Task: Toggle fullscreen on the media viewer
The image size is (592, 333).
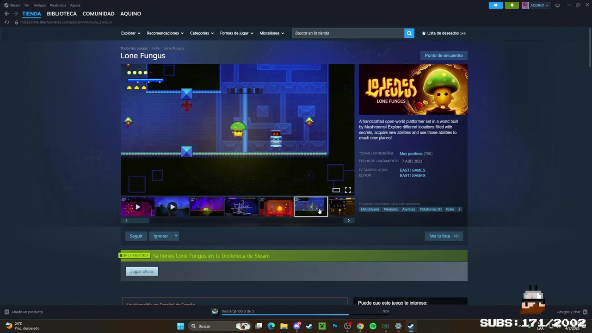Action: click(348, 190)
